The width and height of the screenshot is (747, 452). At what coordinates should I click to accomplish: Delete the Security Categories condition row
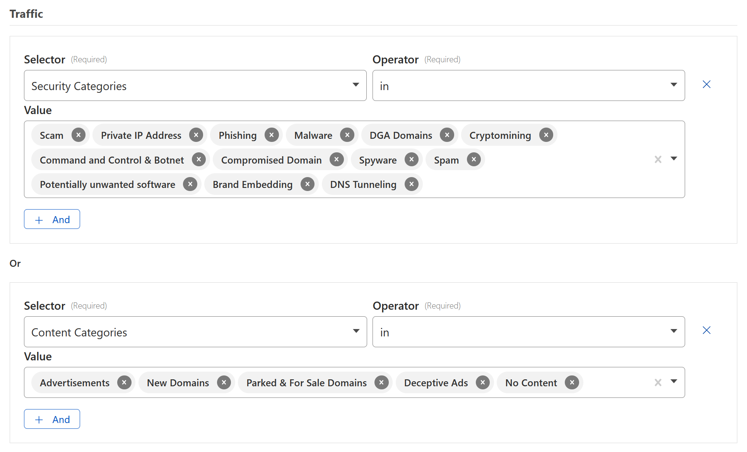coord(706,84)
